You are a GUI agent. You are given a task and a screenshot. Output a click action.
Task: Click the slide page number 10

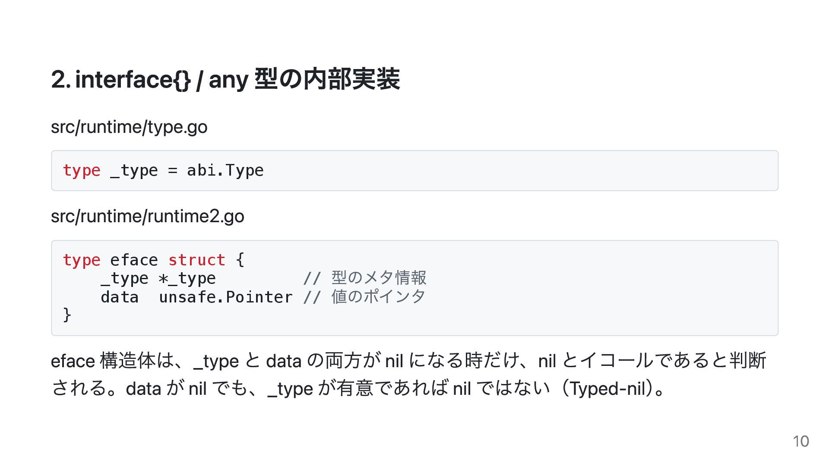801,441
